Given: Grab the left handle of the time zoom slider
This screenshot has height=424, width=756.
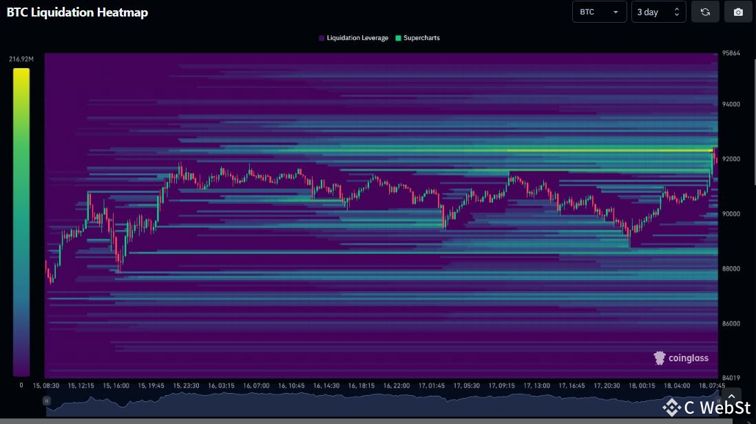Looking at the screenshot, I should pyautogui.click(x=46, y=401).
